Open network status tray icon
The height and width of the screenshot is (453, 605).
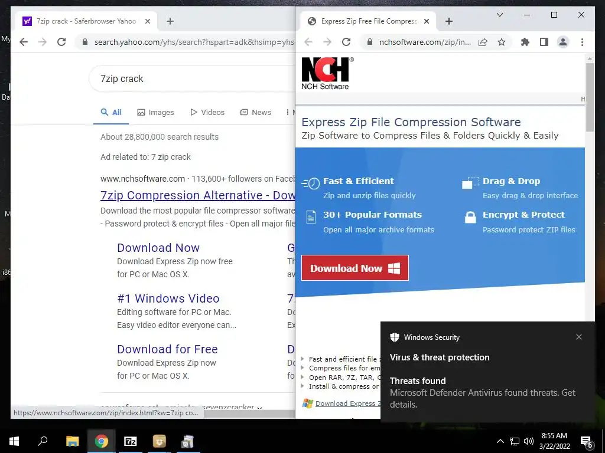point(515,441)
